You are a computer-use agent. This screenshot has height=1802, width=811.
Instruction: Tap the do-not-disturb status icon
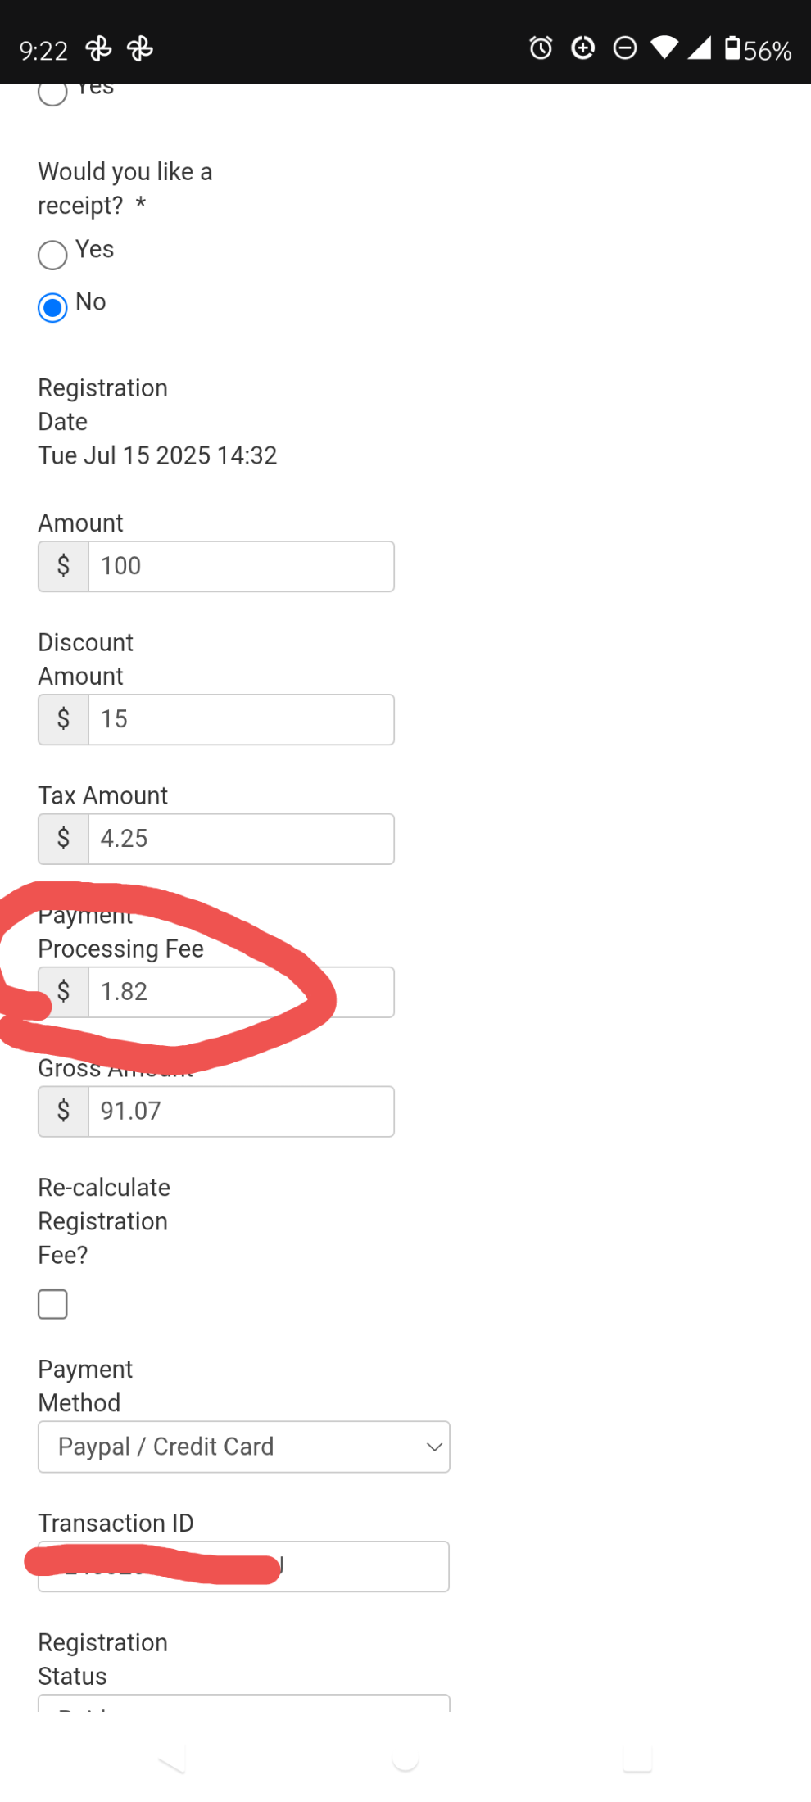625,48
